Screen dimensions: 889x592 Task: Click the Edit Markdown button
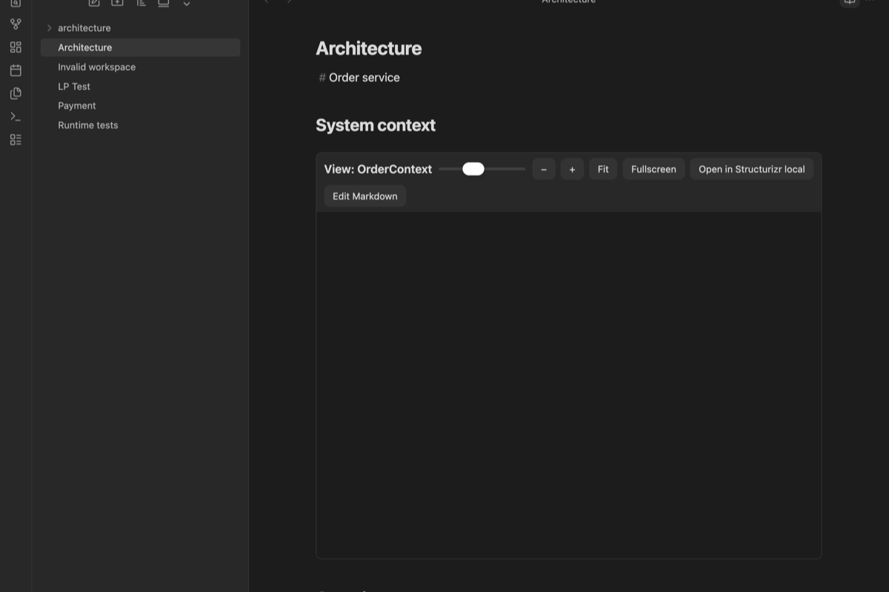[364, 196]
